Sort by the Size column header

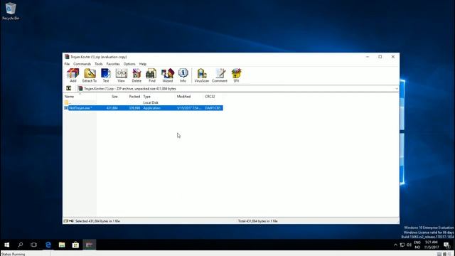click(x=114, y=97)
